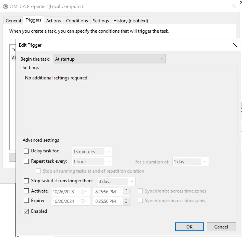The width and height of the screenshot is (242, 237).
Task: Open the 3 days duration dropdown
Action: [x=132, y=181]
